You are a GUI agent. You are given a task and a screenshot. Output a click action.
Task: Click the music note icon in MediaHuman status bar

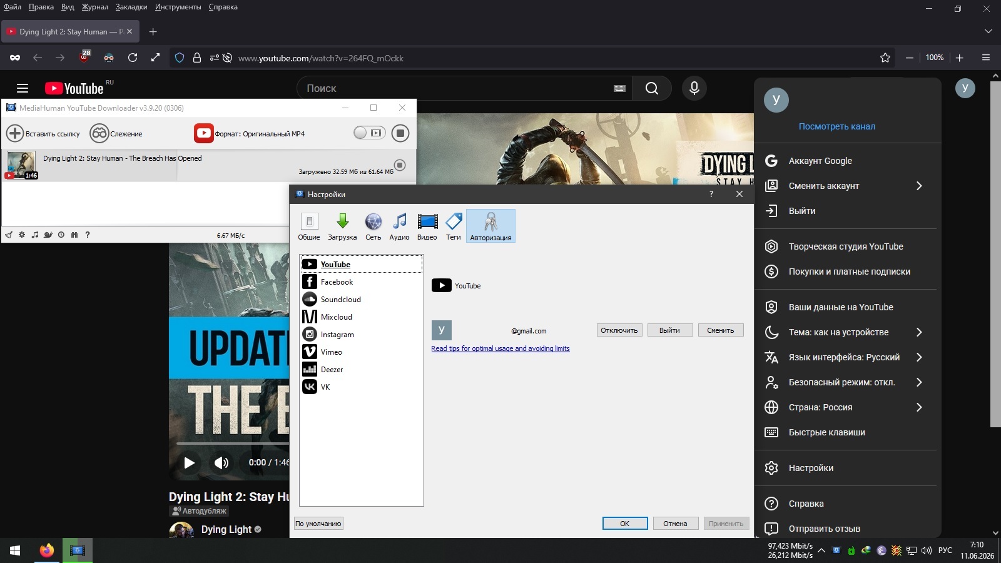[35, 235]
